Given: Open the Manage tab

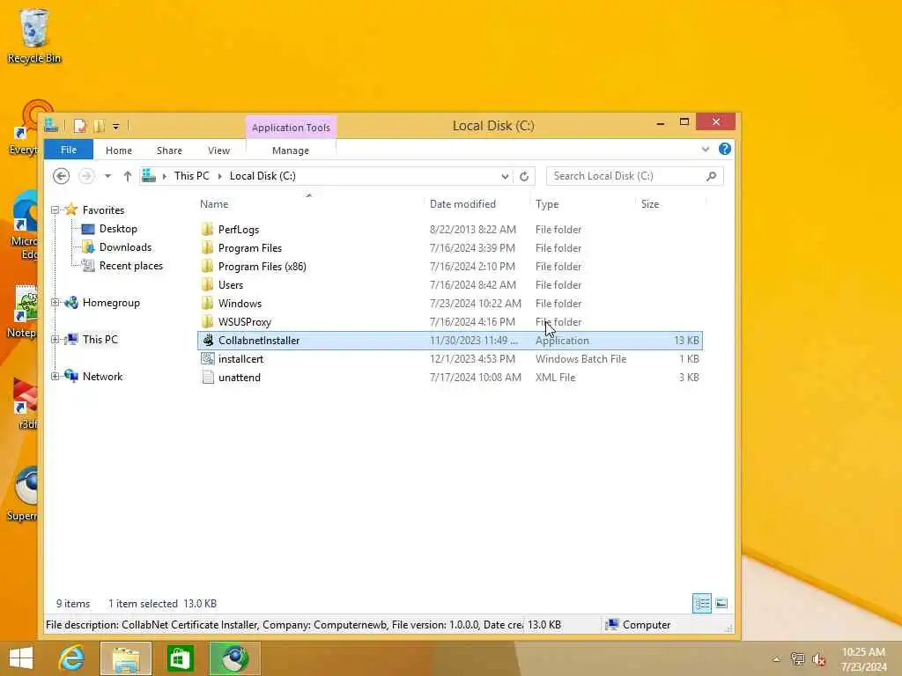Looking at the screenshot, I should tap(291, 150).
